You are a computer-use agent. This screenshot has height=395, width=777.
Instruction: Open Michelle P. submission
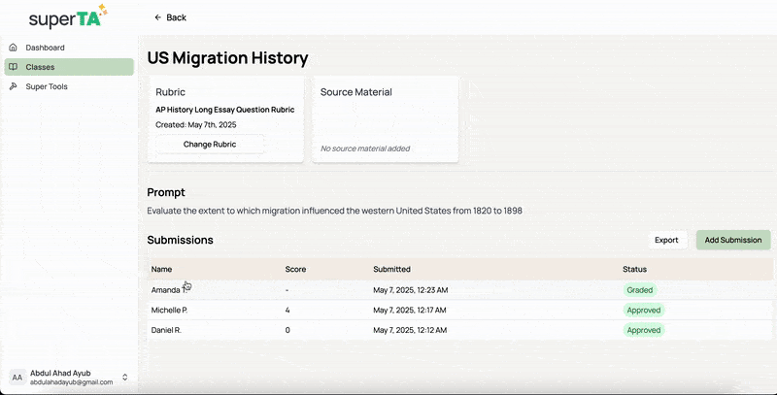click(170, 310)
